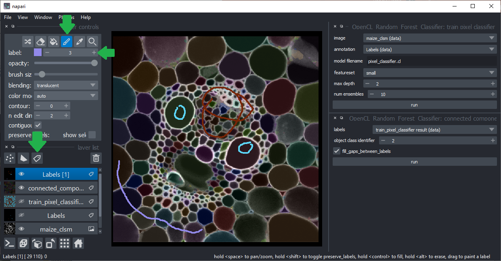This screenshot has width=501, height=261.
Task: Open the File menu
Action: click(x=8, y=17)
